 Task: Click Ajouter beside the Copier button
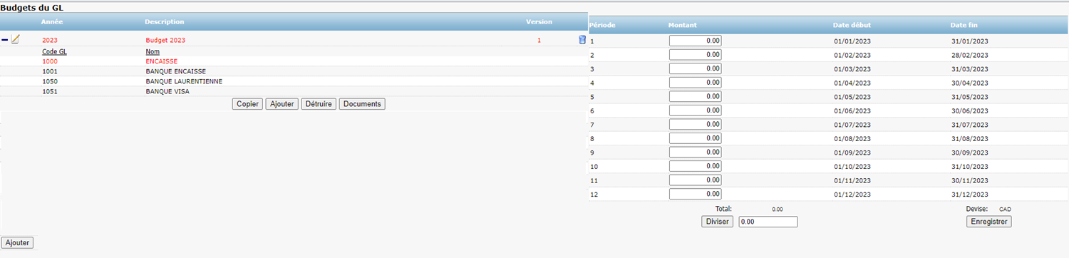click(282, 104)
